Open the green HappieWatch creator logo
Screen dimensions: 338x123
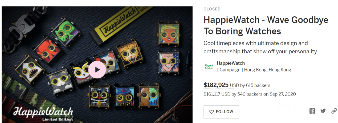click(209, 66)
